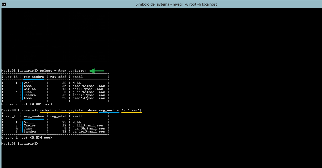Screen dimensions: 322x168
Task: Click the name Onill in the second table
Action: point(29,122)
